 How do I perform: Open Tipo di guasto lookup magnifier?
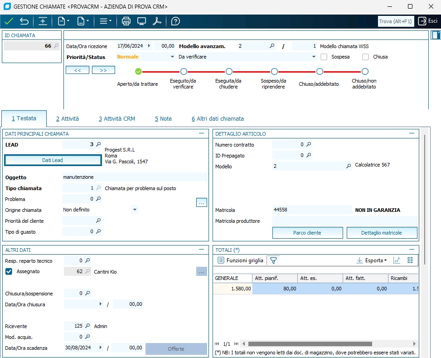coord(98,231)
